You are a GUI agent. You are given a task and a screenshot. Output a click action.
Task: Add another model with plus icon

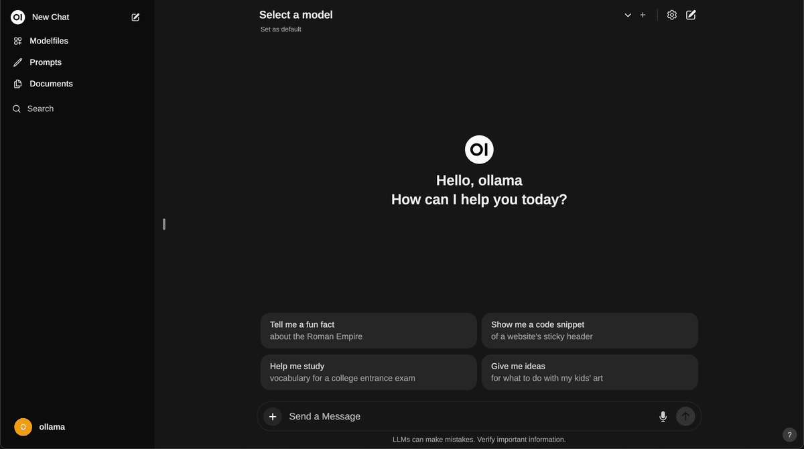tap(643, 15)
